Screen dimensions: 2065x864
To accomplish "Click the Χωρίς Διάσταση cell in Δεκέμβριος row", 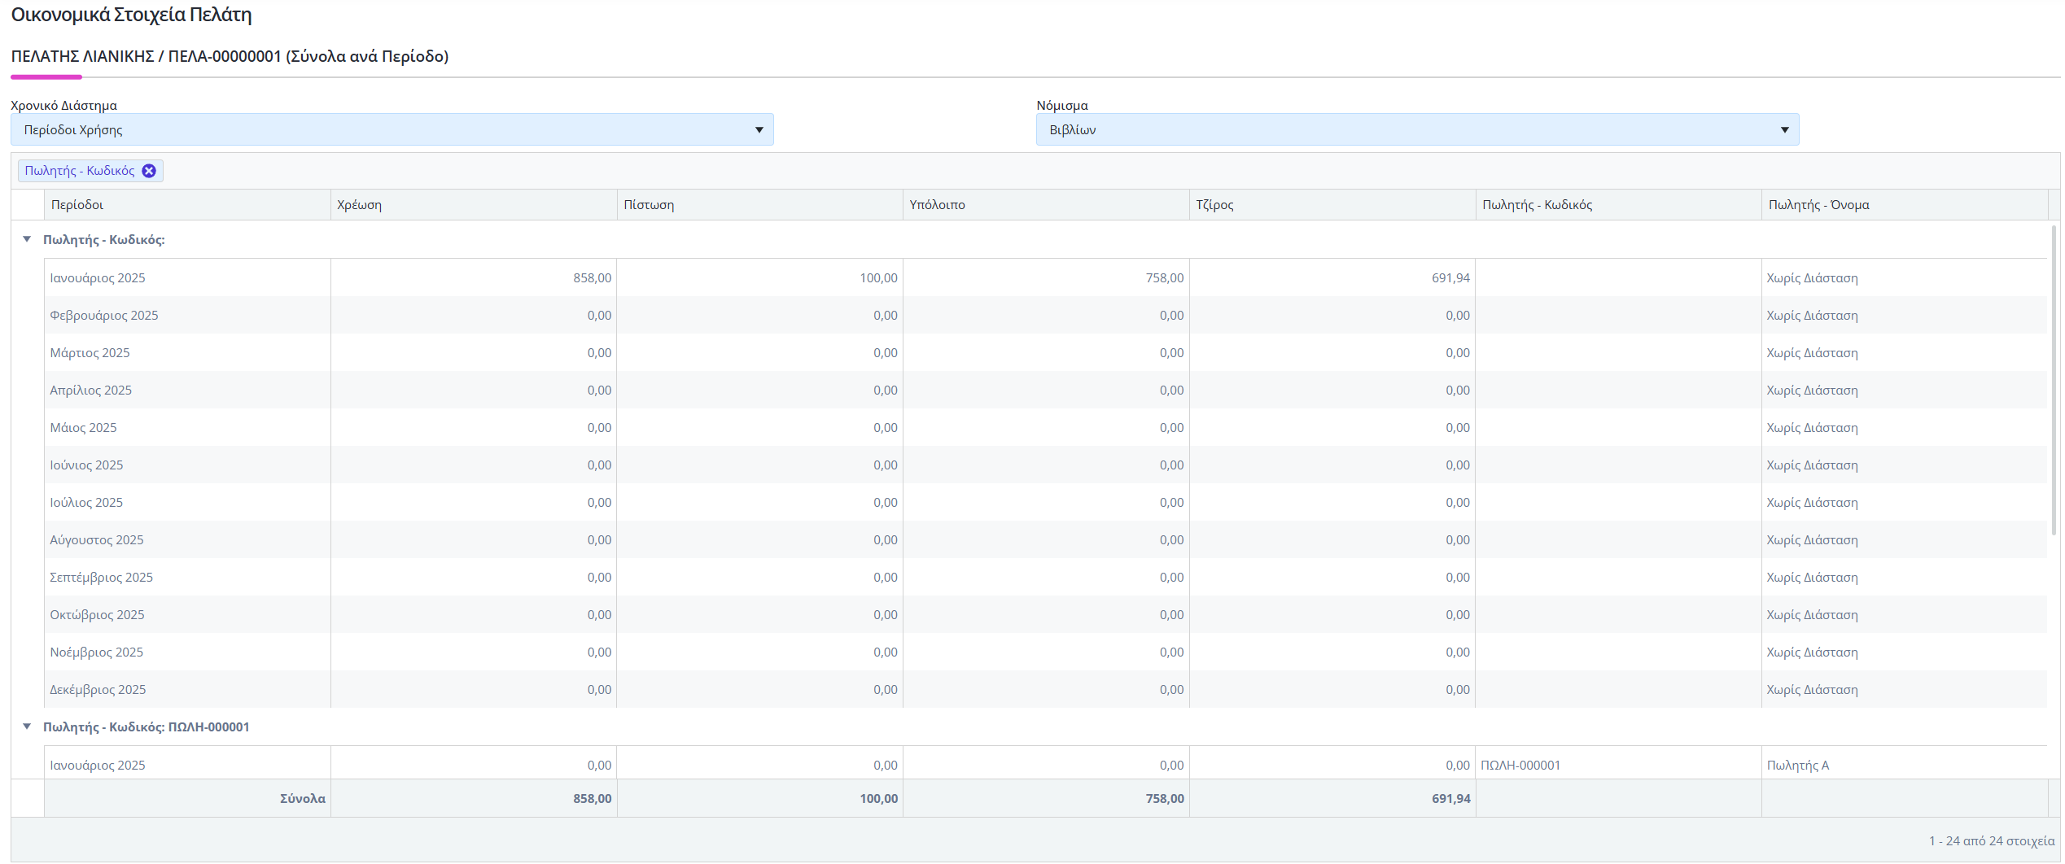I will (x=1905, y=690).
